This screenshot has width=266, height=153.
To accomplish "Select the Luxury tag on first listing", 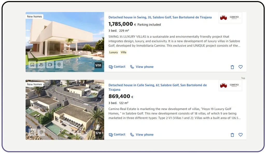I will (113, 52).
